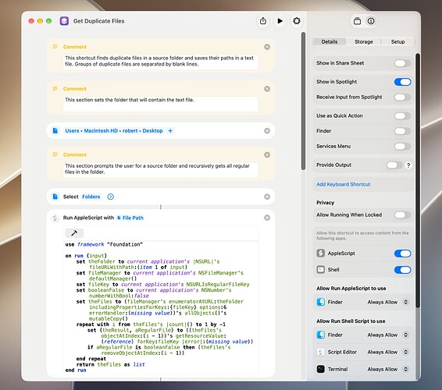Image resolution: width=442 pixels, height=390 pixels.
Task: Edit the first comment text about duplicate files
Action: point(160,61)
